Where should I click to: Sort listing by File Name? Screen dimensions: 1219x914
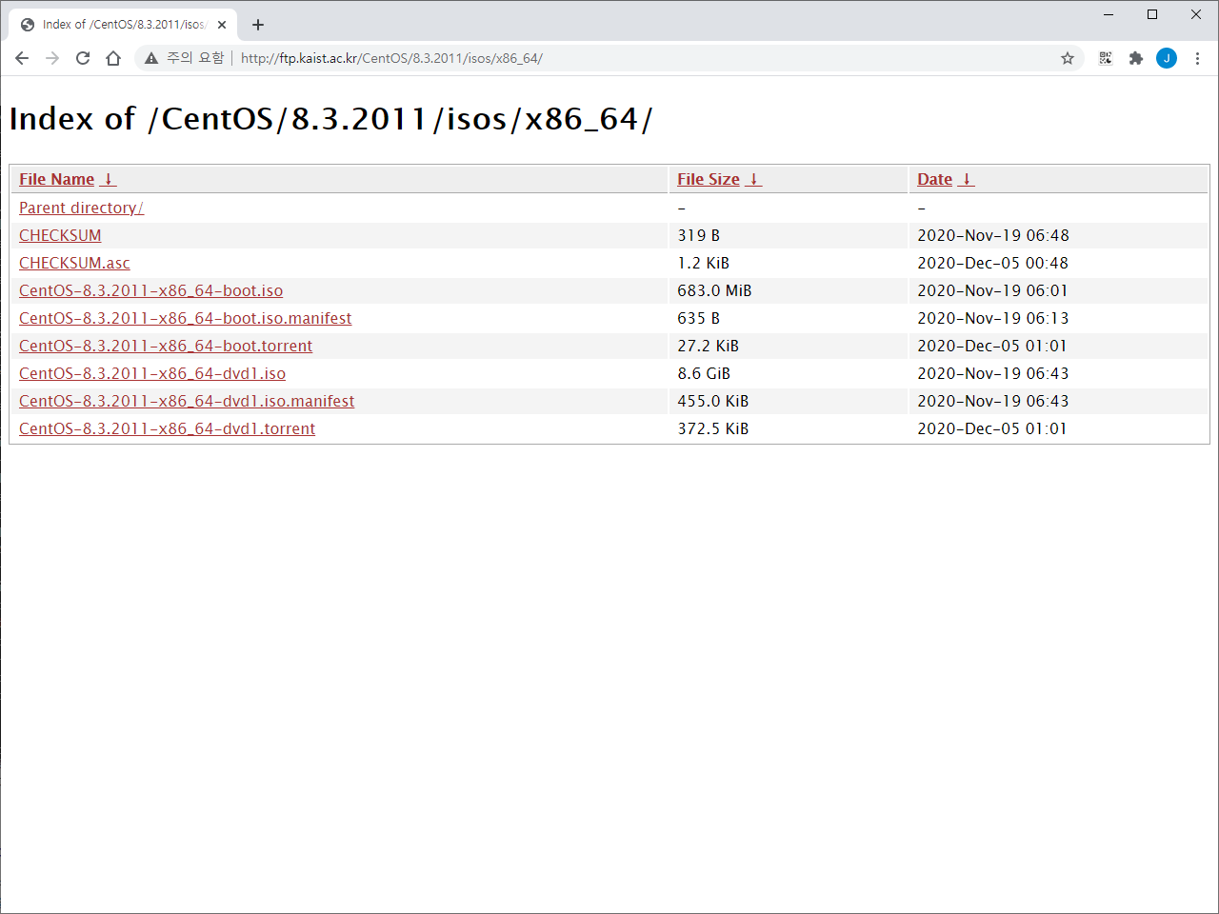pyautogui.click(x=56, y=179)
